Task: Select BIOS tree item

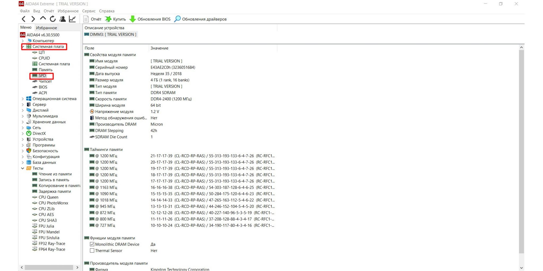Action: click(43, 87)
